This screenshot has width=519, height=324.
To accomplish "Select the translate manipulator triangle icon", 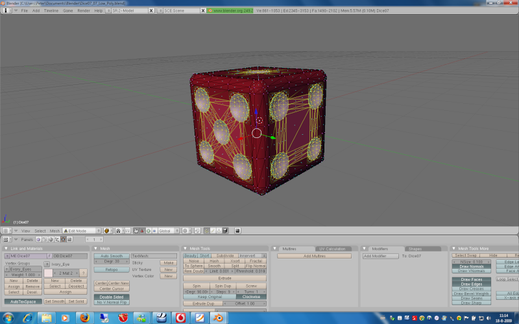I will tap(142, 231).
